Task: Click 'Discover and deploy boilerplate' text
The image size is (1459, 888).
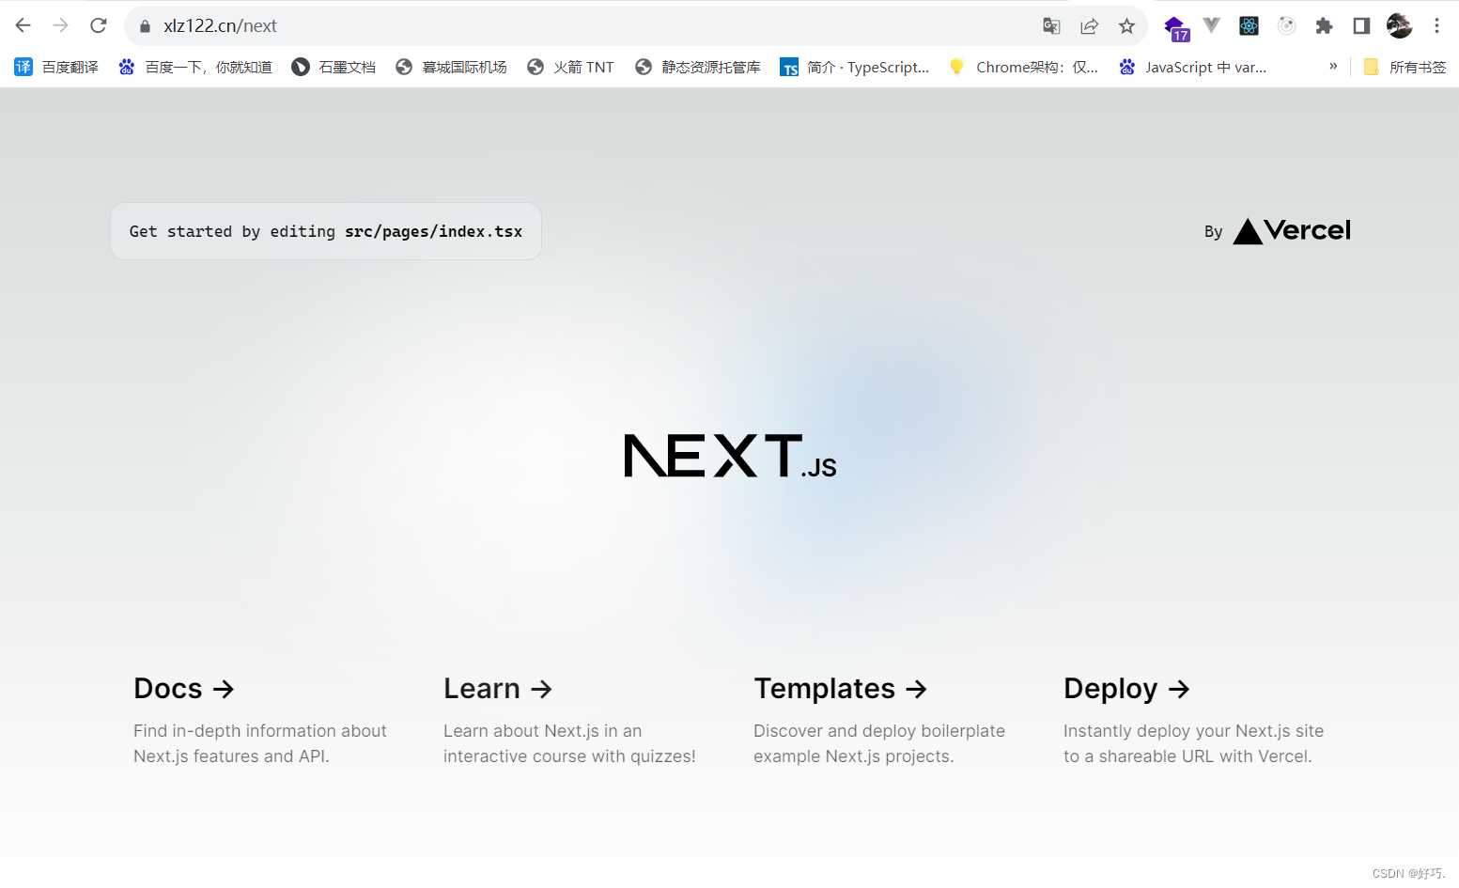Action: (x=879, y=731)
